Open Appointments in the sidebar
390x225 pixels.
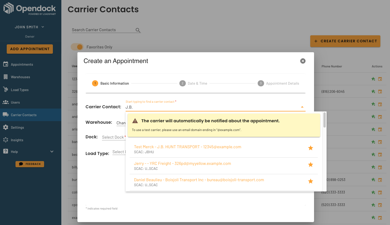22,64
